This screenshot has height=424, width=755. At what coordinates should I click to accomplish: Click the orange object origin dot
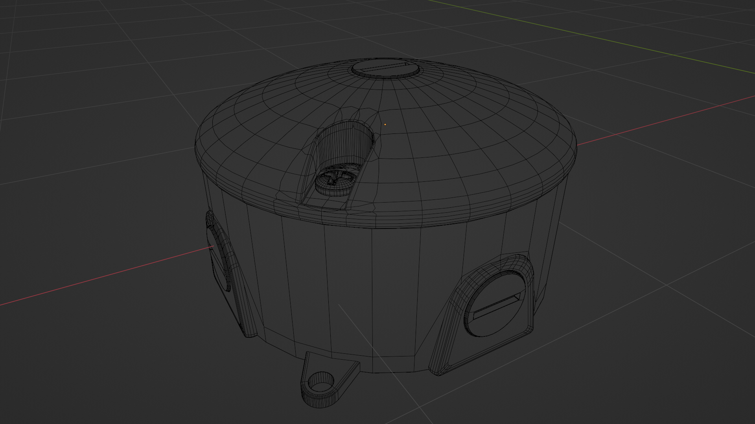[x=385, y=124]
